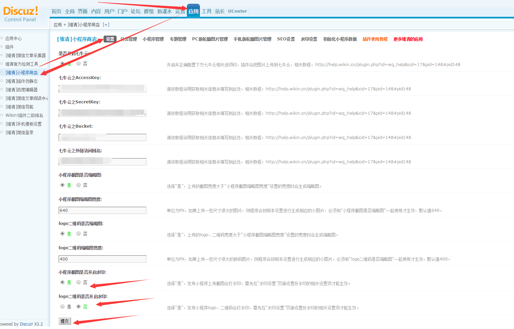Click the 七牛云之Bucket input field
Image resolution: width=514 pixels, height=329 pixels.
click(103, 137)
